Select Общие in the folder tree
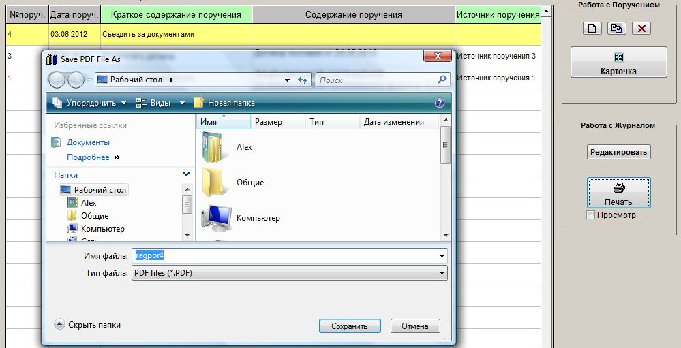The image size is (681, 348). coord(88,216)
